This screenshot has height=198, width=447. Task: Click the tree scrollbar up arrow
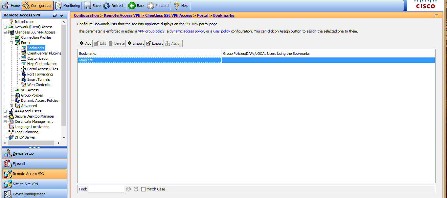pyautogui.click(x=64, y=21)
